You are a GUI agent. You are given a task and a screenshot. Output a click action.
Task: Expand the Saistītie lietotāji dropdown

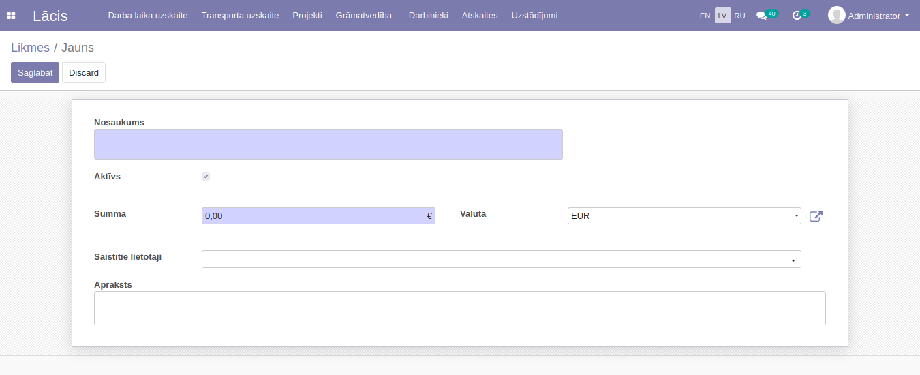coord(501,259)
